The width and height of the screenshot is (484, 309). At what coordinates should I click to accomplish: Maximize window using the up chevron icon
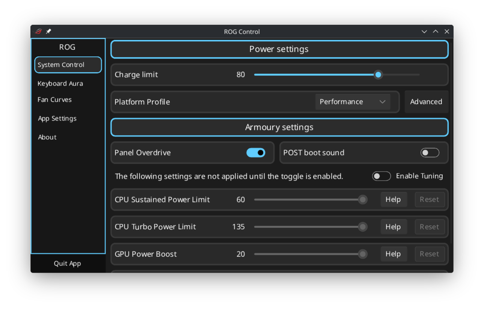point(436,32)
